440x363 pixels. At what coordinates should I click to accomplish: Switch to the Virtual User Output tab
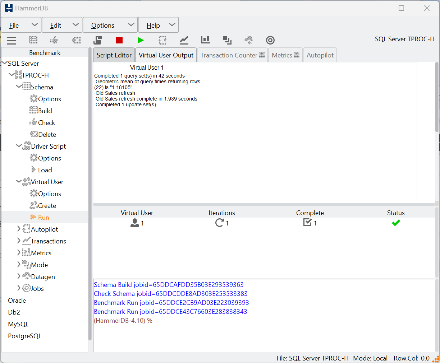[x=166, y=55]
